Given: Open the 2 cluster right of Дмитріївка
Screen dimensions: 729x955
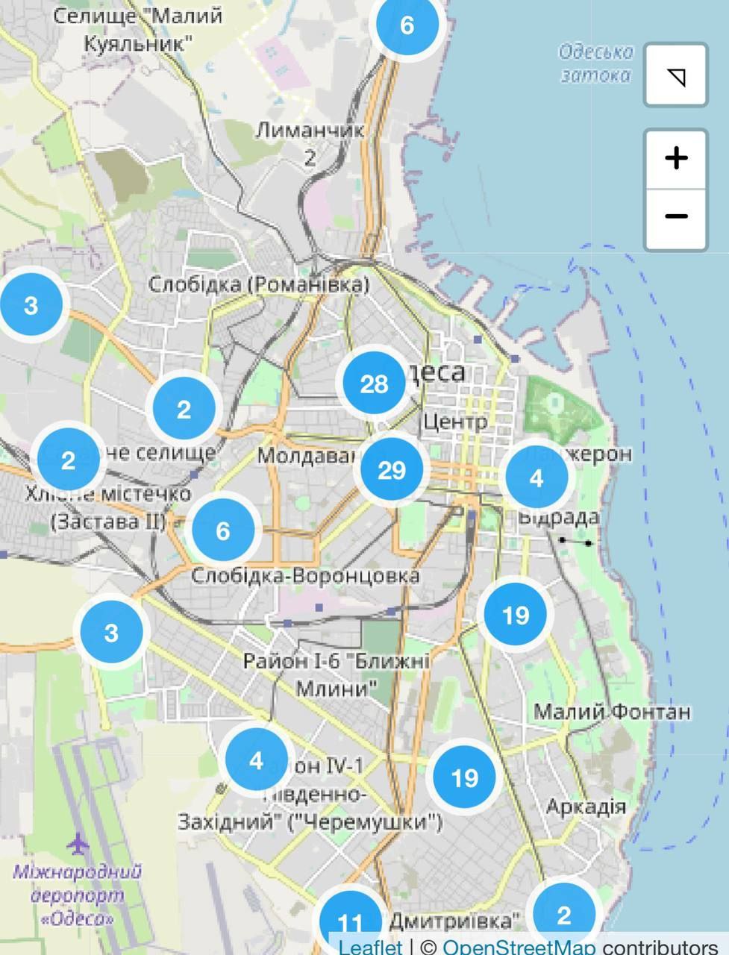Looking at the screenshot, I should pos(563,915).
